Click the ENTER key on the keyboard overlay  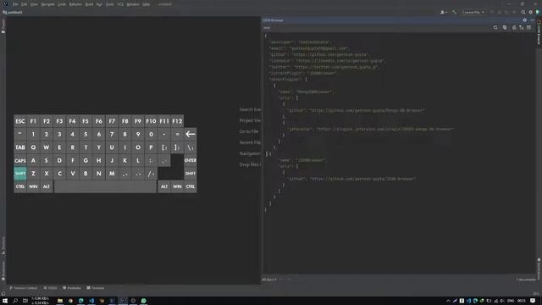[x=190, y=160]
